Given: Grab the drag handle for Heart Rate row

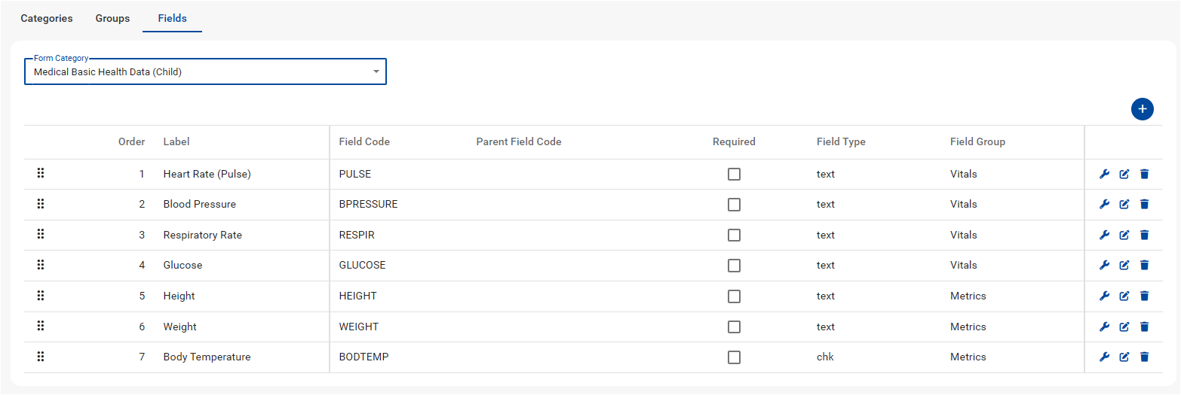Looking at the screenshot, I should tap(41, 174).
